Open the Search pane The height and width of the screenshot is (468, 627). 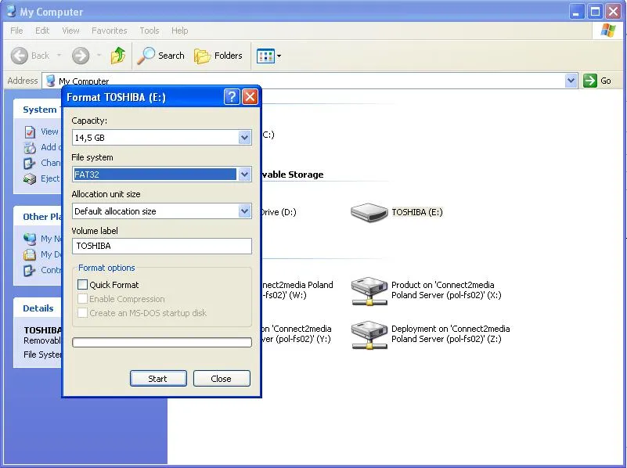pyautogui.click(x=160, y=56)
